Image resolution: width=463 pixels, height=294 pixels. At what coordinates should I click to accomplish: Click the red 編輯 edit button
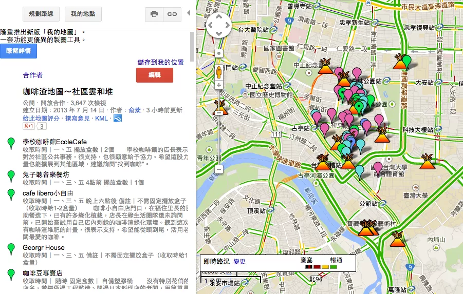coord(155,75)
